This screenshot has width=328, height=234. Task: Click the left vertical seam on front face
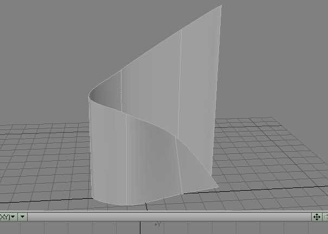click(x=127, y=157)
